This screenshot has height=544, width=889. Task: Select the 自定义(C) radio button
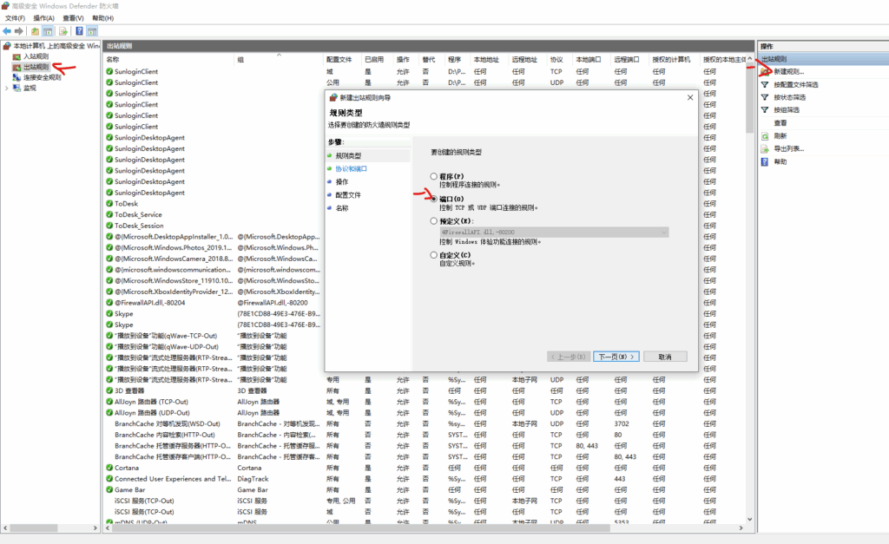coord(434,255)
